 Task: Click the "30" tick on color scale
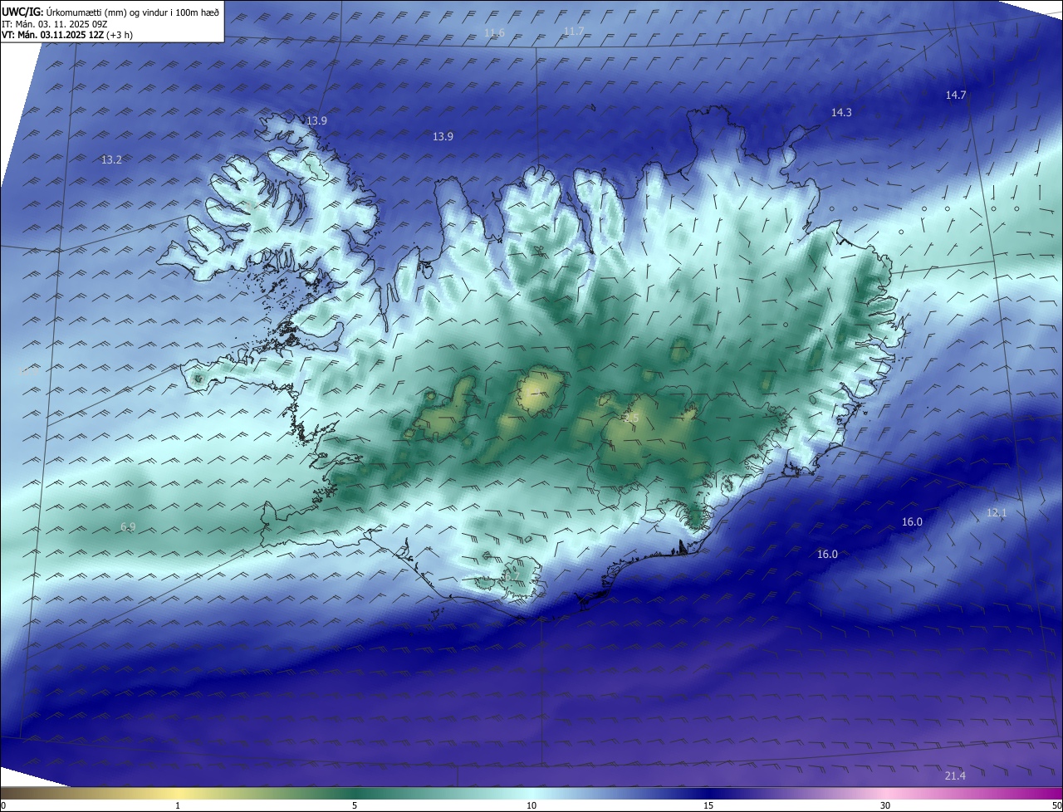point(885,805)
